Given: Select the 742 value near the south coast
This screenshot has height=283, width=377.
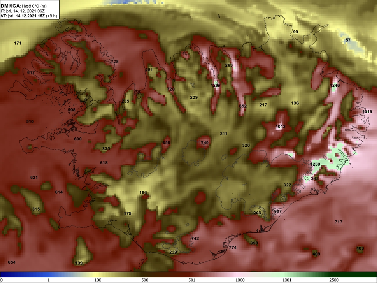Looking at the screenshot, I should [x=195, y=238].
